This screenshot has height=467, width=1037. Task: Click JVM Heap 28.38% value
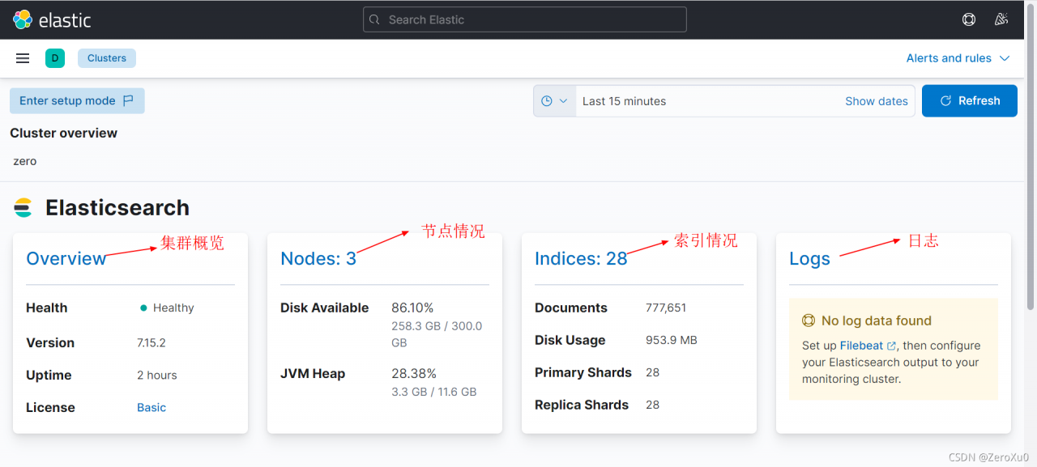[414, 373]
